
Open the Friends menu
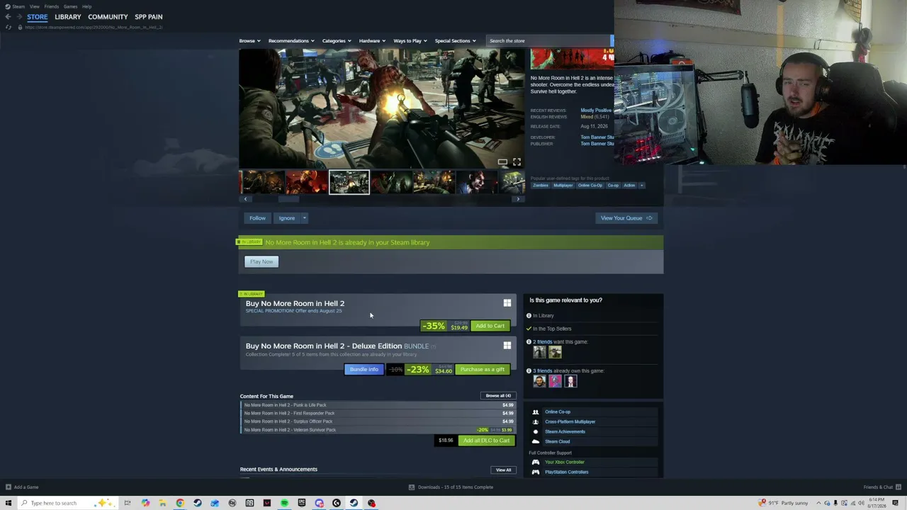tap(51, 6)
